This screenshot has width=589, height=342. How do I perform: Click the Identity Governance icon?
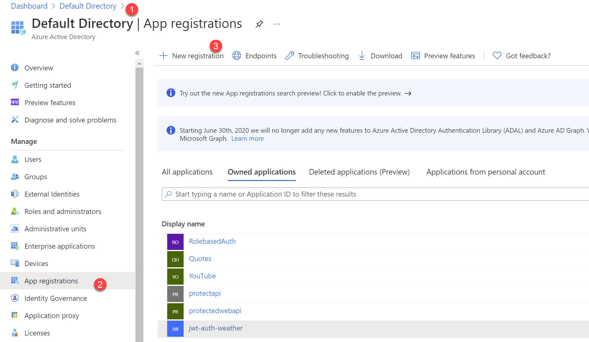pyautogui.click(x=15, y=298)
